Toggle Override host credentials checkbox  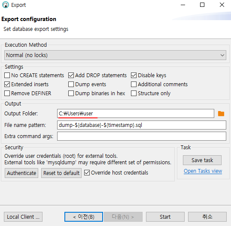[87, 173]
